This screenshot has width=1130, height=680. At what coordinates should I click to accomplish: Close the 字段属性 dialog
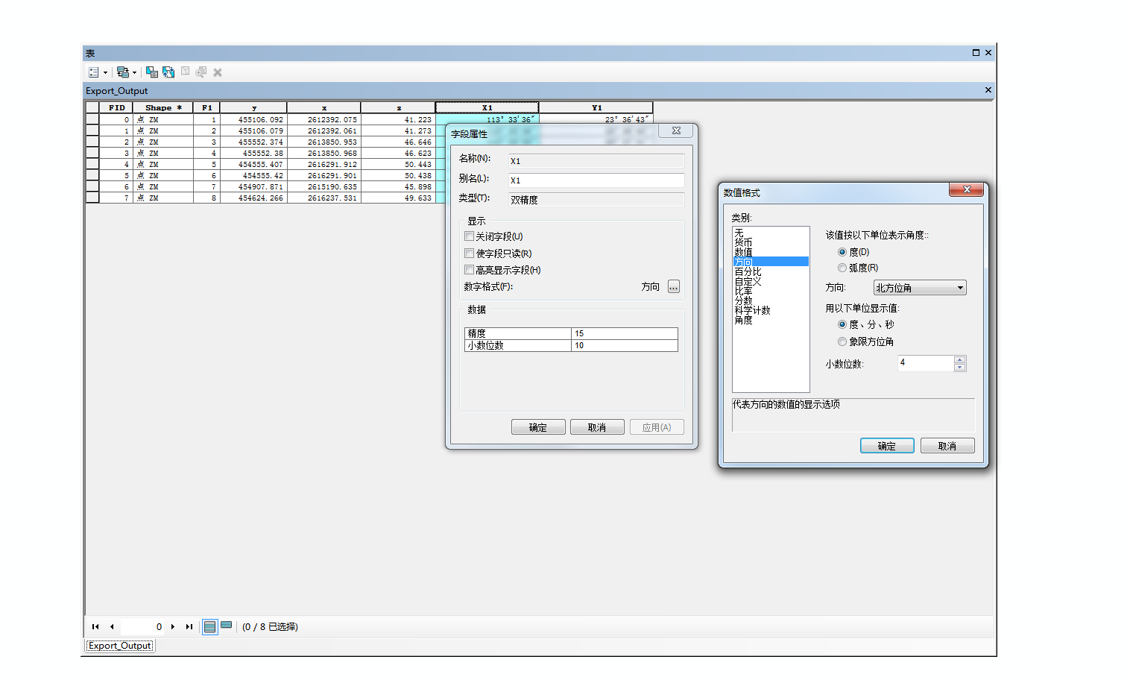point(676,130)
